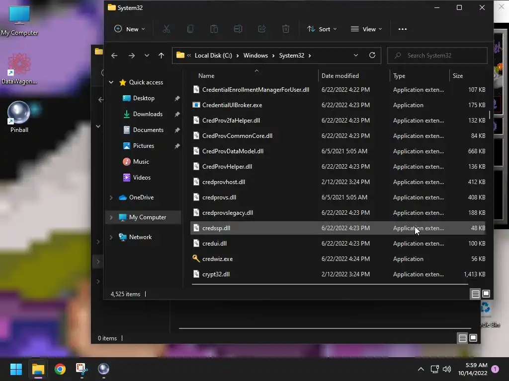Image resolution: width=509 pixels, height=381 pixels.
Task: Sort by Date modified column header
Action: 340,76
